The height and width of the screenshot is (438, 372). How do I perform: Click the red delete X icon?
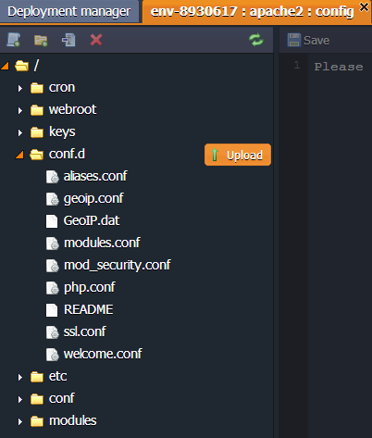[x=96, y=40]
